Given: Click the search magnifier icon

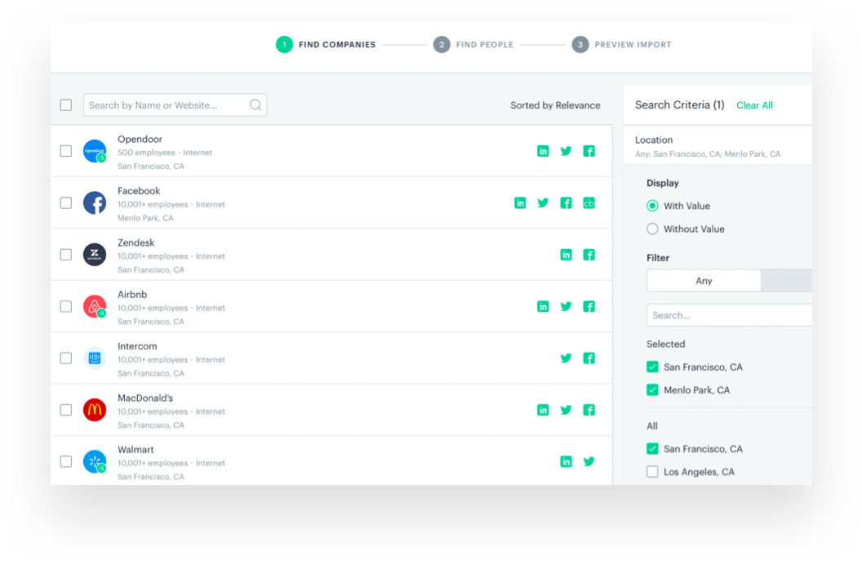Looking at the screenshot, I should coord(255,105).
